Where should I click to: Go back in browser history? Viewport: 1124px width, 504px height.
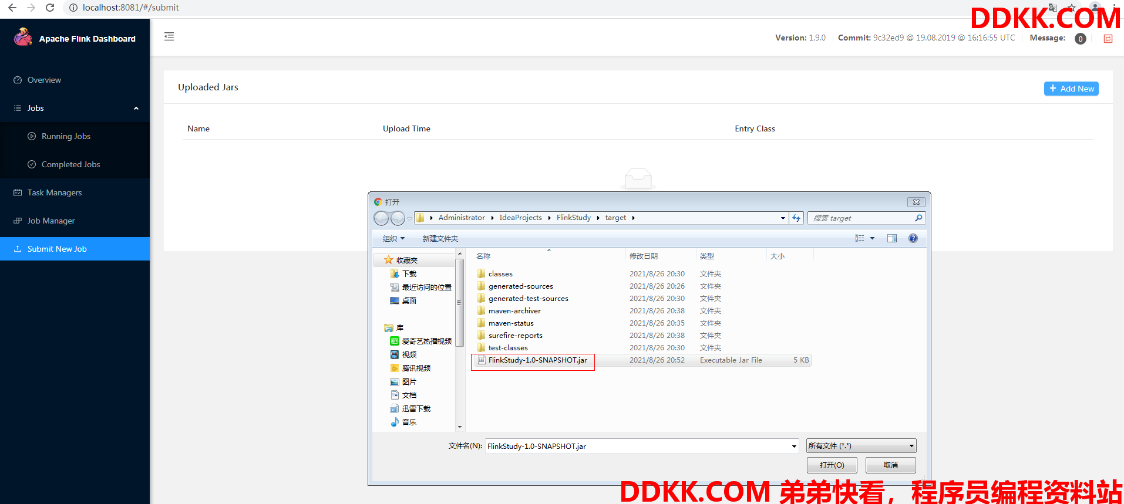[x=12, y=8]
